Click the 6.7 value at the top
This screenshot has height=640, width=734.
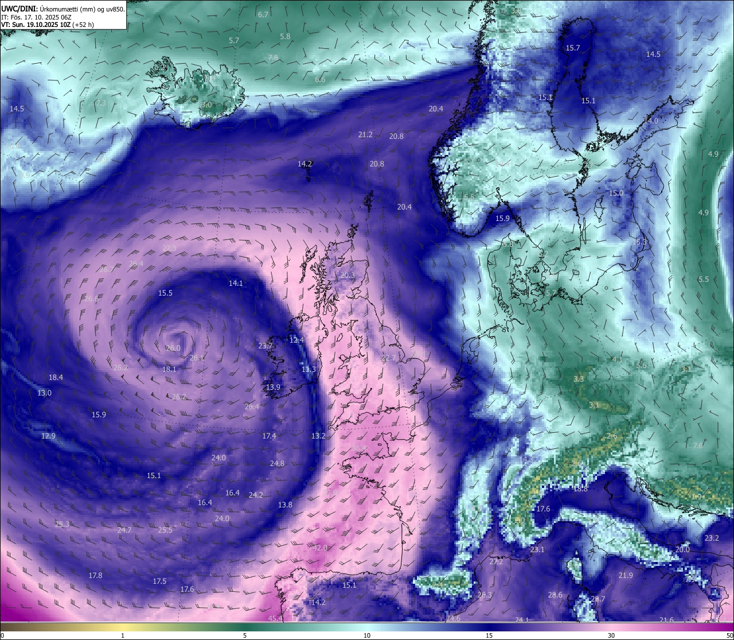tap(263, 14)
